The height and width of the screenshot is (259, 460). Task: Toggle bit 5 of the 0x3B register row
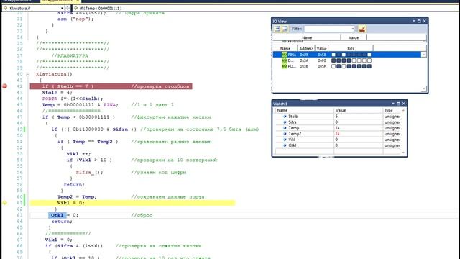[x=344, y=66]
